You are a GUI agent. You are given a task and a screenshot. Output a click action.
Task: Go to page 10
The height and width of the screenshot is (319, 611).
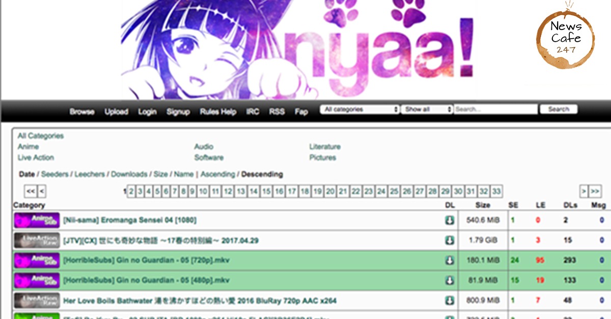(203, 192)
